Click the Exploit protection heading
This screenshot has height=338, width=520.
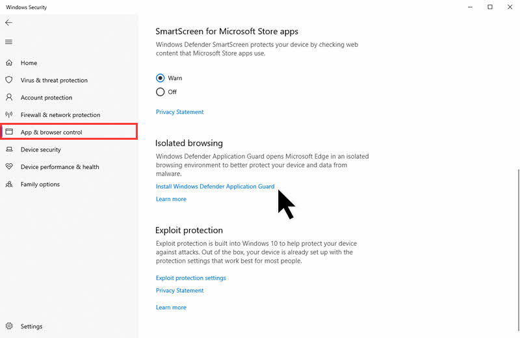click(x=189, y=230)
